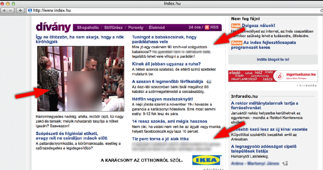Click the camera icon beside férfikabát headline

[x=209, y=81]
